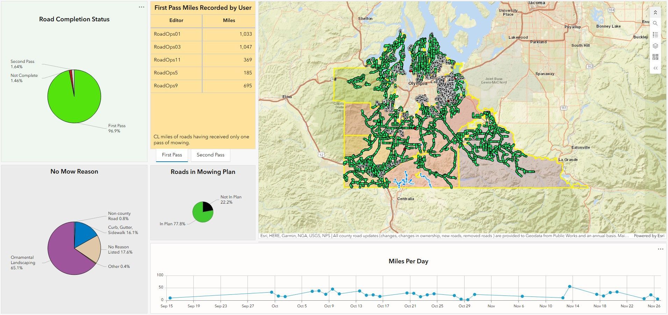Viewport: 668px width, 315px height.
Task: Open Miles Per Day options menu
Action: tap(660, 249)
